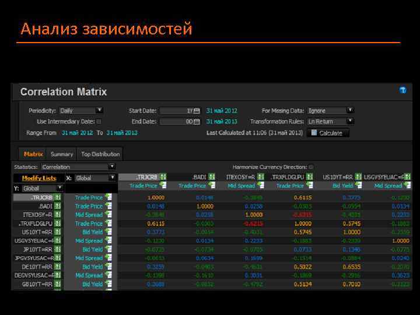
Task: Open the help icon in Correlation Matrix header
Action: pyautogui.click(x=402, y=90)
